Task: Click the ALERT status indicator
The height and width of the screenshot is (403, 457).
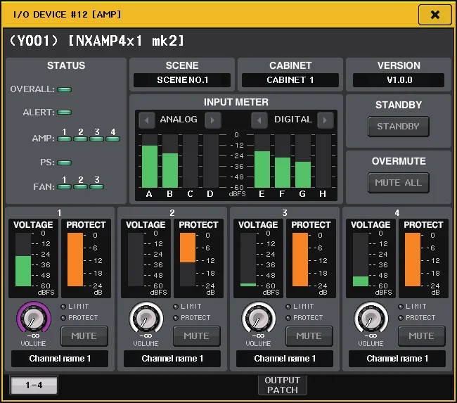Action: click(x=65, y=113)
